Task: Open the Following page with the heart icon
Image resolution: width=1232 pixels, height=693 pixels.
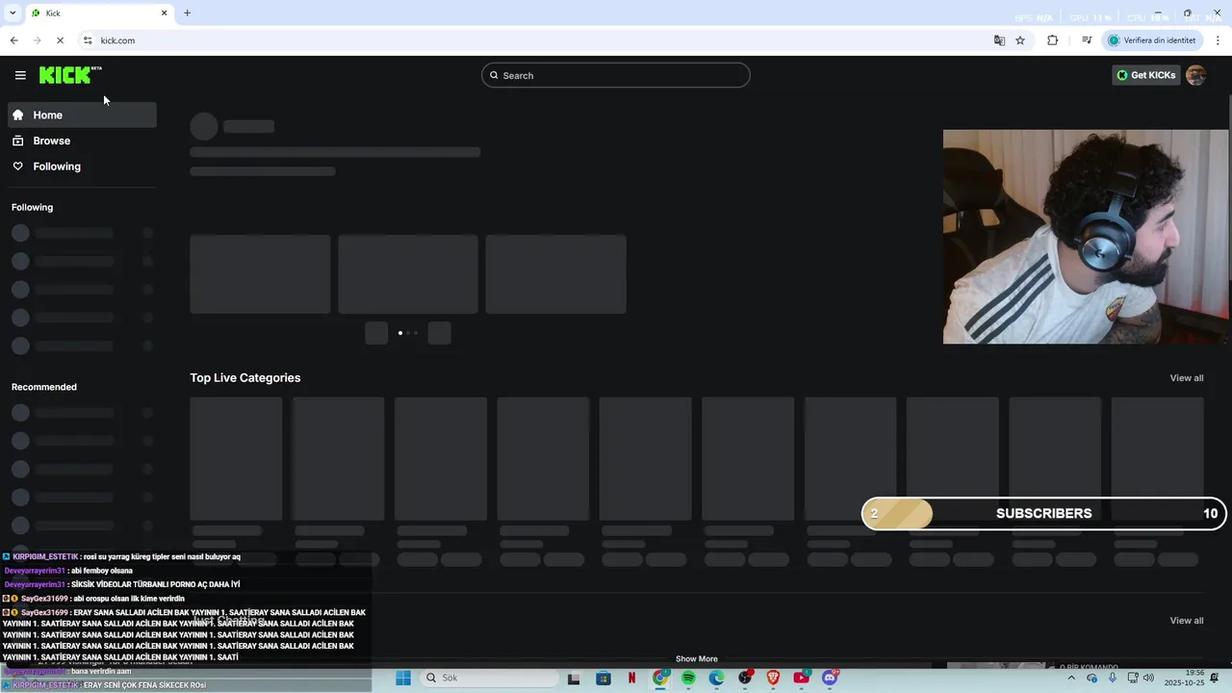Action: click(82, 167)
